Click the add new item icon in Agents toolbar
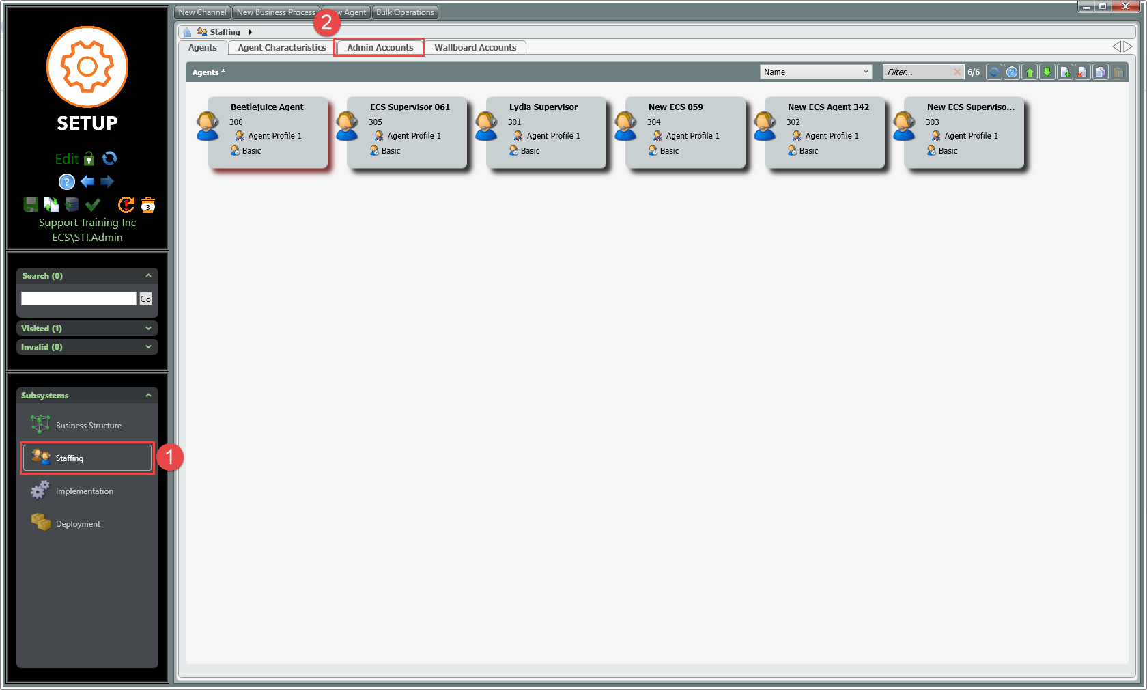1147x690 pixels. [1064, 72]
